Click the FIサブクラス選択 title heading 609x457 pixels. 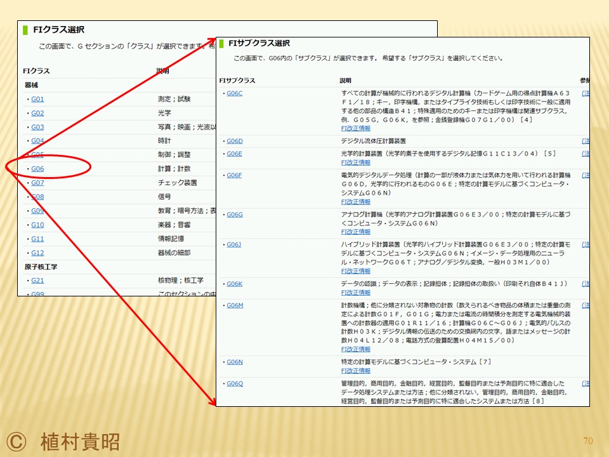[x=259, y=43]
